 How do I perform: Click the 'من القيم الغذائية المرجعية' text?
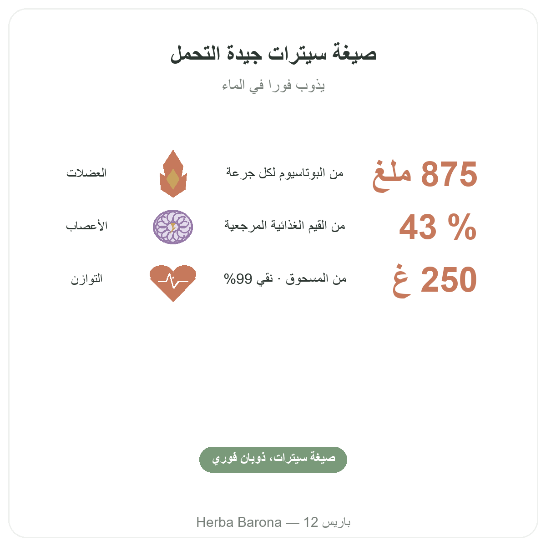285,226
